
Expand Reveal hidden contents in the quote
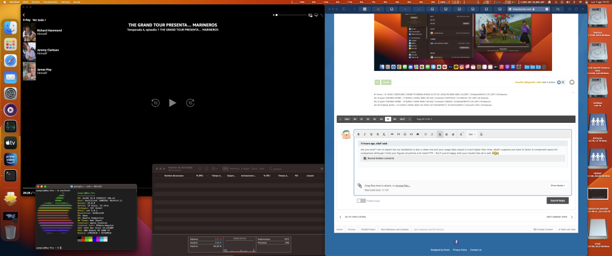[380, 158]
